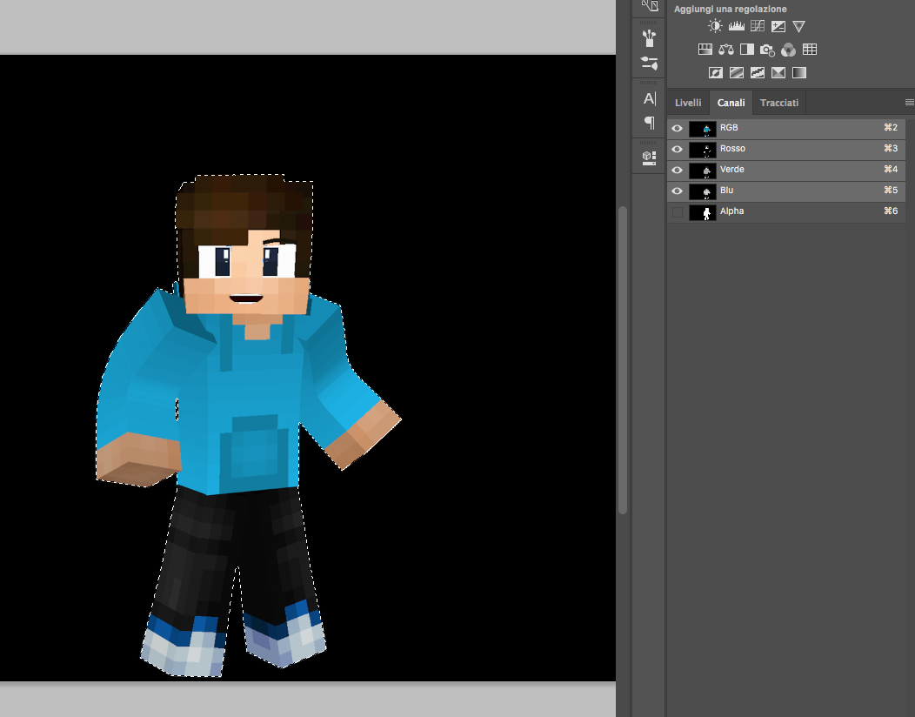The width and height of the screenshot is (915, 717).
Task: Click the ⌘2 shortcut in RGB row
Action: click(891, 127)
